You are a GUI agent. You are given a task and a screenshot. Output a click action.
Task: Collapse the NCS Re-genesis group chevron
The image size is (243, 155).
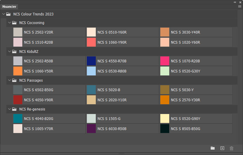(x=10, y=109)
